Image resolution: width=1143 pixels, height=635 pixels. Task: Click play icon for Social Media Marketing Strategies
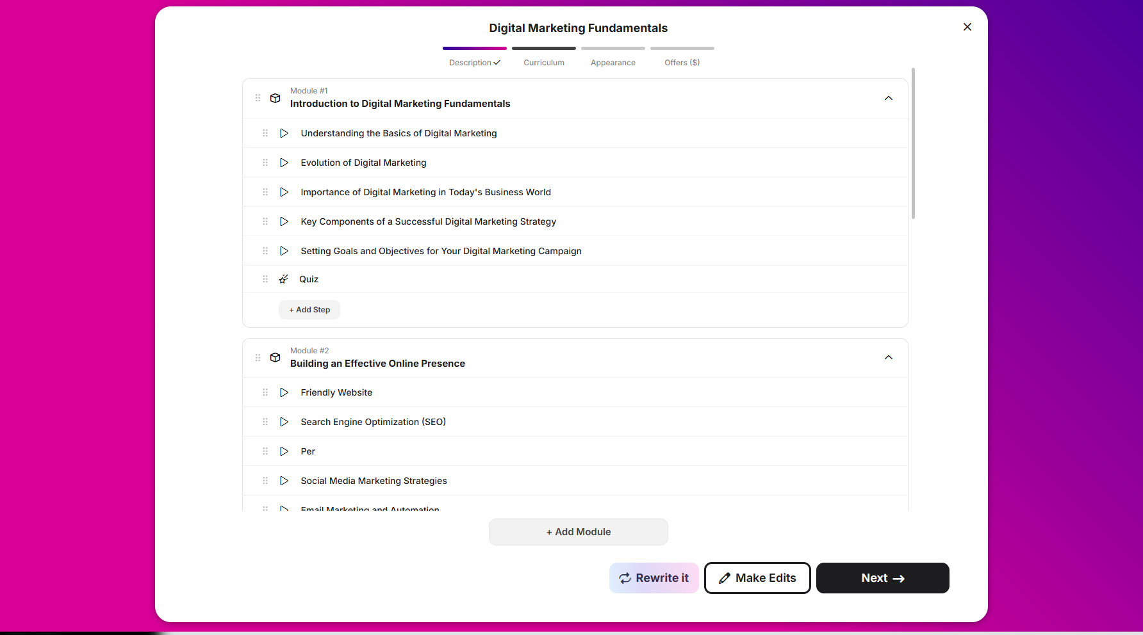284,481
